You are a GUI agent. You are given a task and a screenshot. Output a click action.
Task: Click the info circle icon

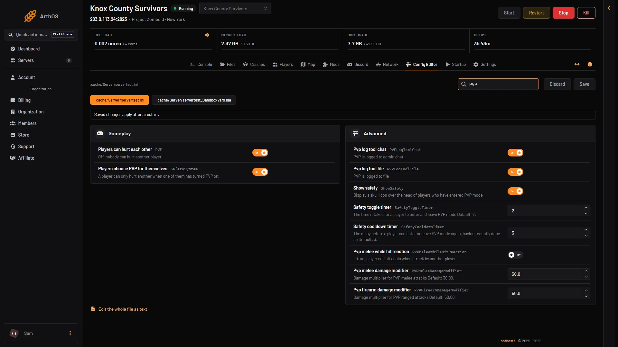(590, 64)
